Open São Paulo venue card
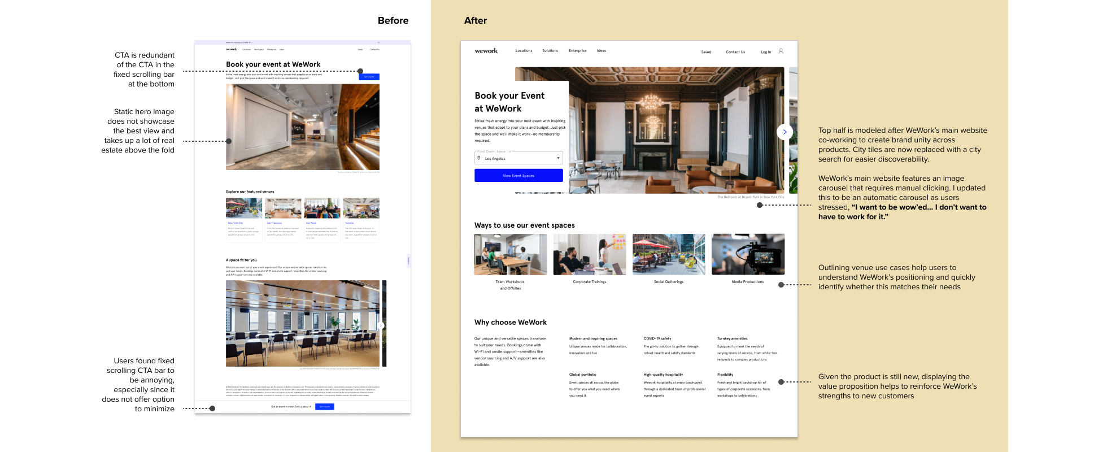This screenshot has height=452, width=1107. [x=322, y=220]
